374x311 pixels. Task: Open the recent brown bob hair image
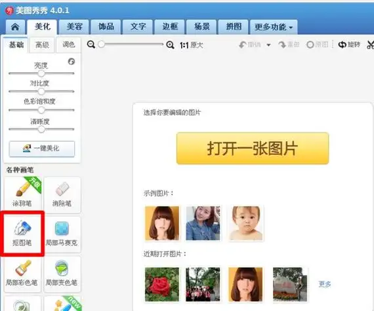point(245,285)
